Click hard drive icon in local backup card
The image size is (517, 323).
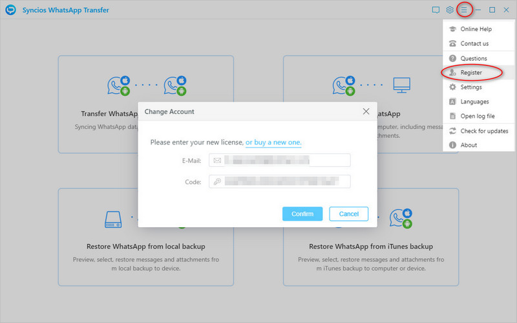coord(113,219)
